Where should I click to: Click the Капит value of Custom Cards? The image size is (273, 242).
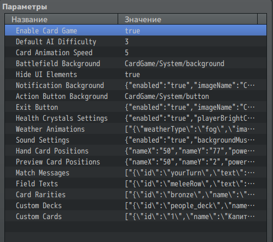tap(190, 216)
